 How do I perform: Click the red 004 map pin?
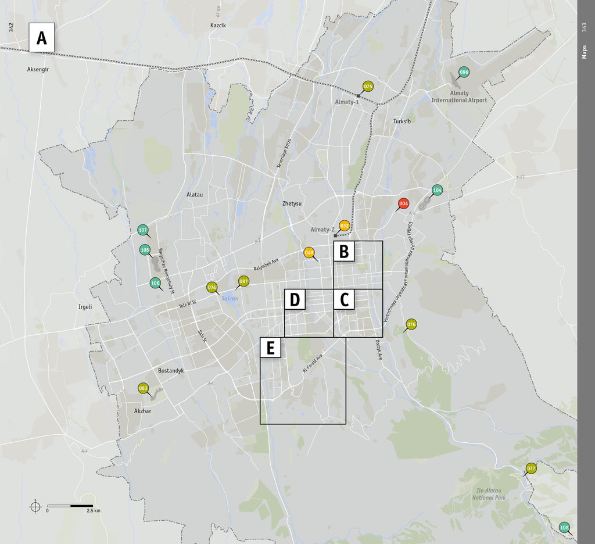coord(403,203)
